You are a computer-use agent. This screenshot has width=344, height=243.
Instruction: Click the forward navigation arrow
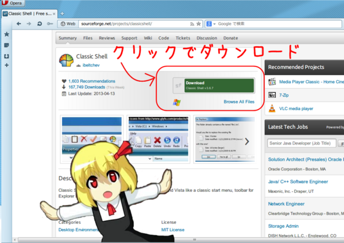click(x=29, y=24)
